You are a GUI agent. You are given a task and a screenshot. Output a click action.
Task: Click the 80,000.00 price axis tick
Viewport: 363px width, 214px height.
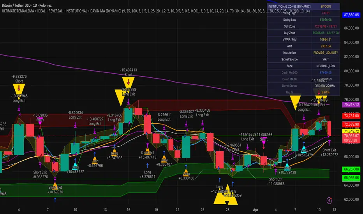point(351,71)
